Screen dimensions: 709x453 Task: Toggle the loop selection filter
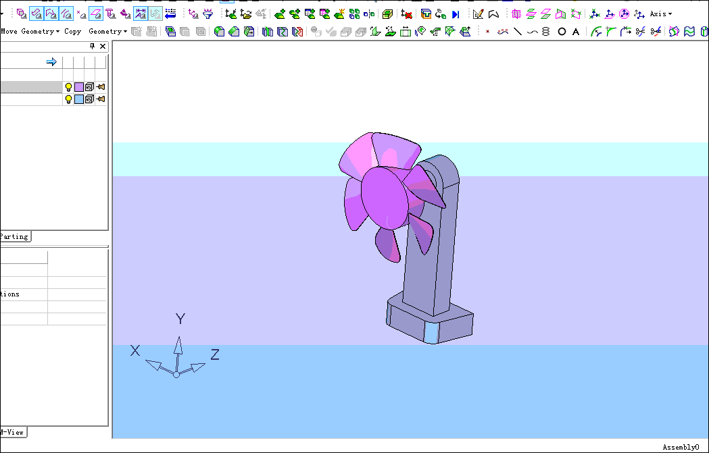click(51, 14)
